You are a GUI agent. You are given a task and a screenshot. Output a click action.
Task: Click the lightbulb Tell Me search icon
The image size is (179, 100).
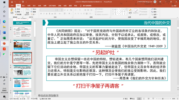point(81,6)
